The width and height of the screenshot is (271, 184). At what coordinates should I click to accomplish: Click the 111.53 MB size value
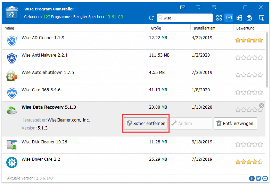[159, 55]
